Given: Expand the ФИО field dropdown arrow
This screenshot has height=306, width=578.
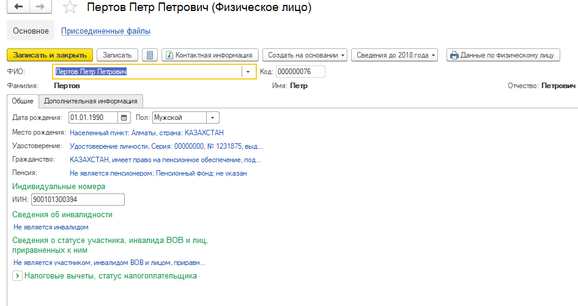Looking at the screenshot, I should (248, 72).
